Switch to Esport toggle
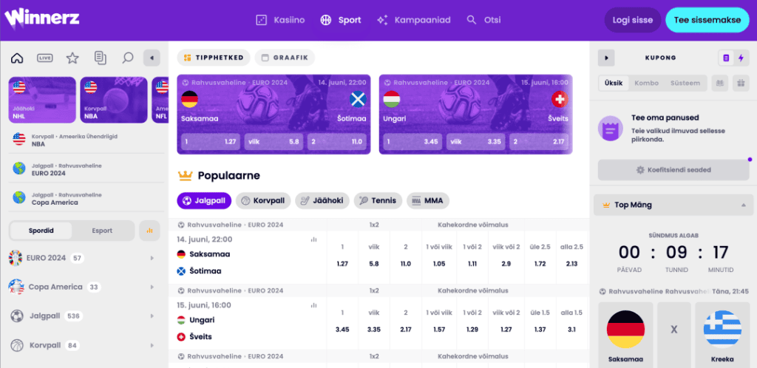757x368 pixels. pyautogui.click(x=102, y=231)
